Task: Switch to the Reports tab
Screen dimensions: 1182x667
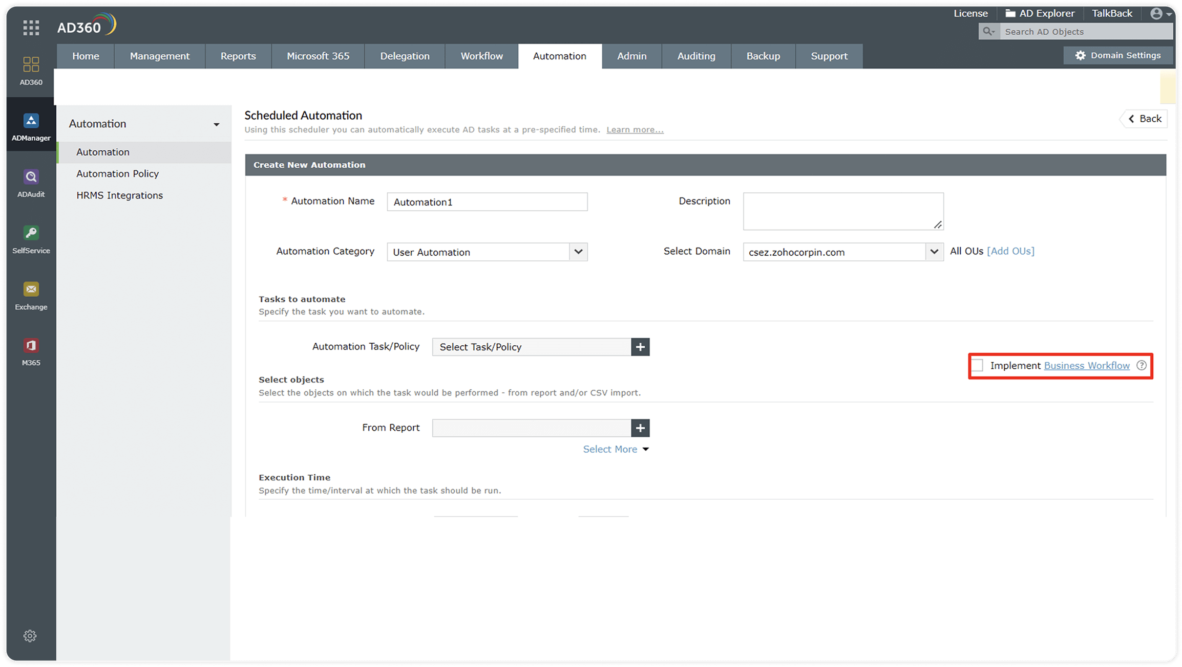Action: point(238,56)
